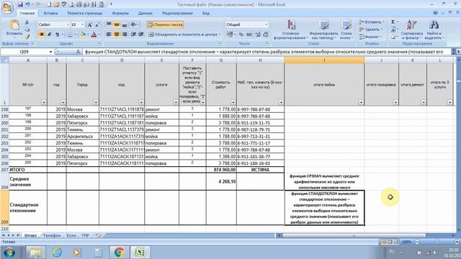Increase the cell indent
Viewport: 461px width, 259px height.
click(x=141, y=35)
